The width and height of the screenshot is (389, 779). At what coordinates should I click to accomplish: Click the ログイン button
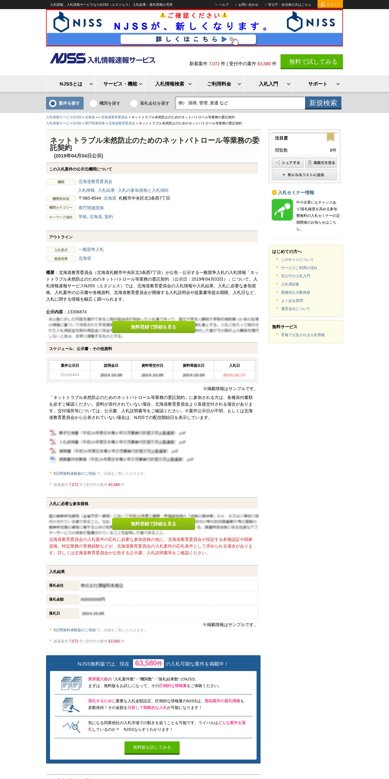click(x=330, y=4)
